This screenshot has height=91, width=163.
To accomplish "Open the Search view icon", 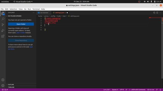I will tap(3, 19).
